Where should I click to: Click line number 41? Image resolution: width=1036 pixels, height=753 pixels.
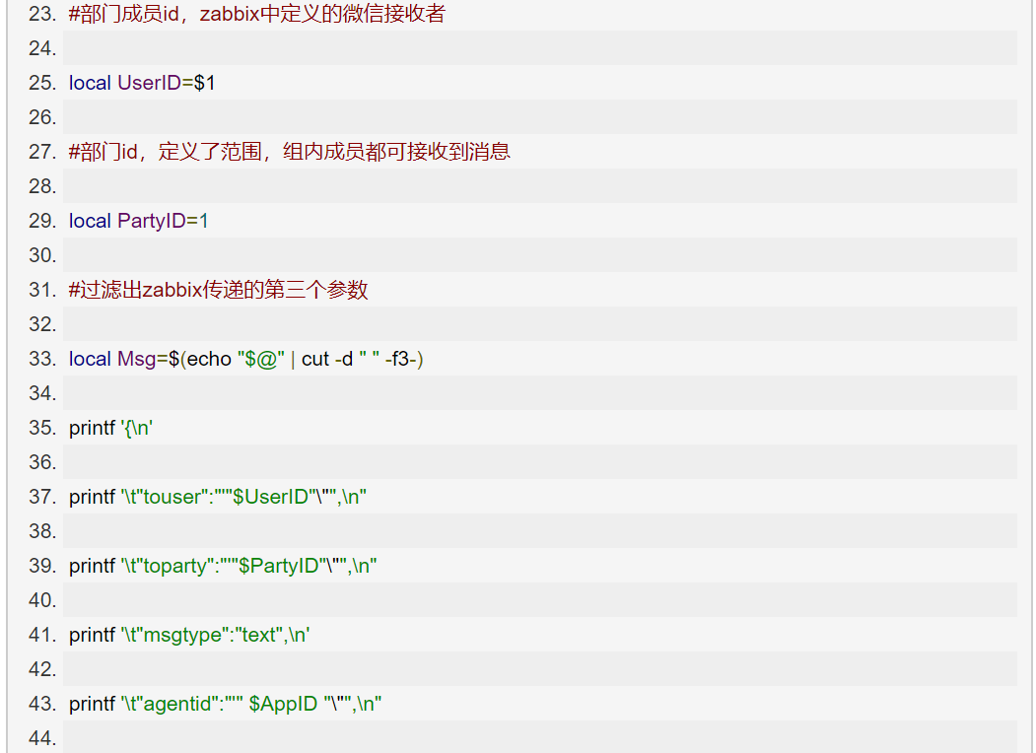(x=42, y=635)
